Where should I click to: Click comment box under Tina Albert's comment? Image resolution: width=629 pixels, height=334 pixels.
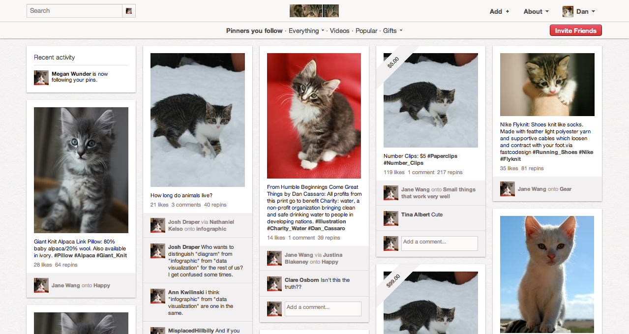440,243
